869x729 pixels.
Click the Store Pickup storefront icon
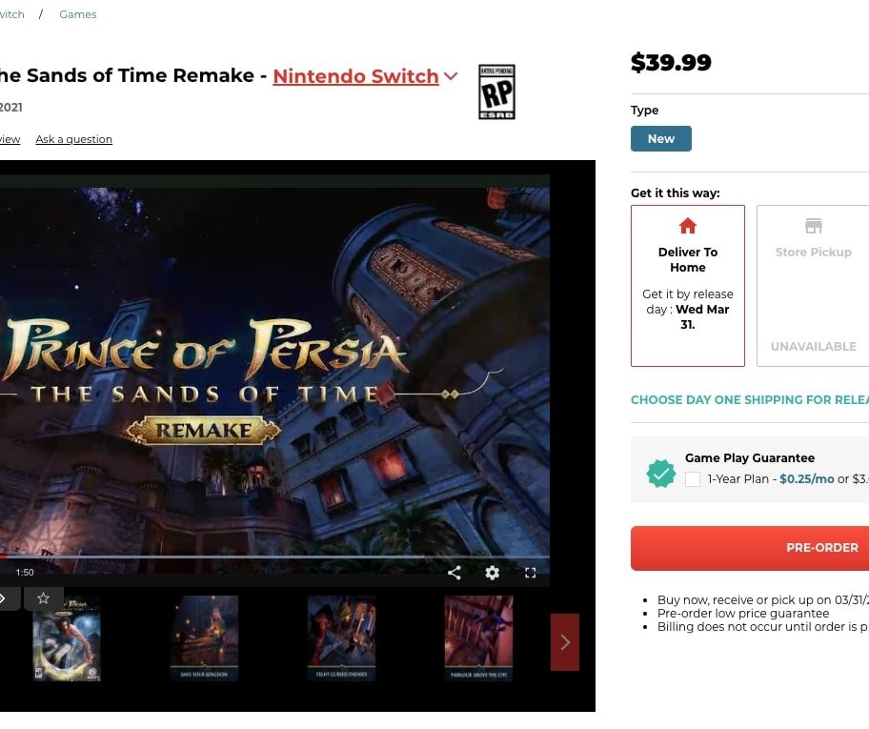[x=813, y=226]
